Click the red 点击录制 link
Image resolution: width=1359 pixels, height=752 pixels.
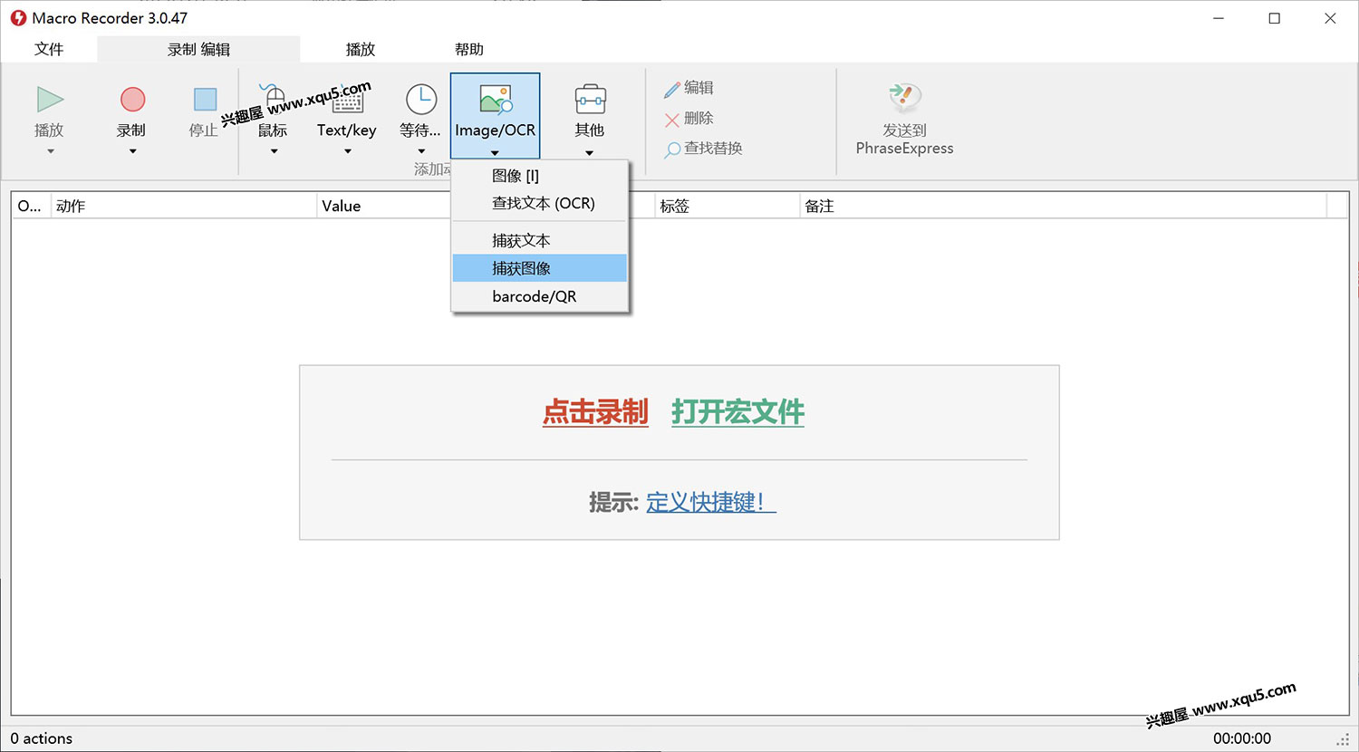(x=595, y=412)
